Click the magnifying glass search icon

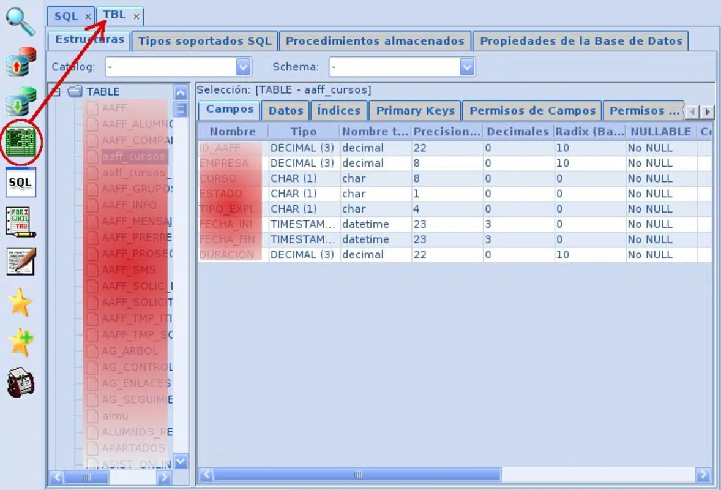coord(20,21)
